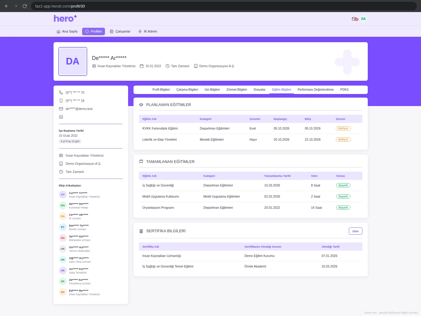
Task: Click the Bekliyor badge for KVKK Farkındalık Eğitimi
Action: 343,128
